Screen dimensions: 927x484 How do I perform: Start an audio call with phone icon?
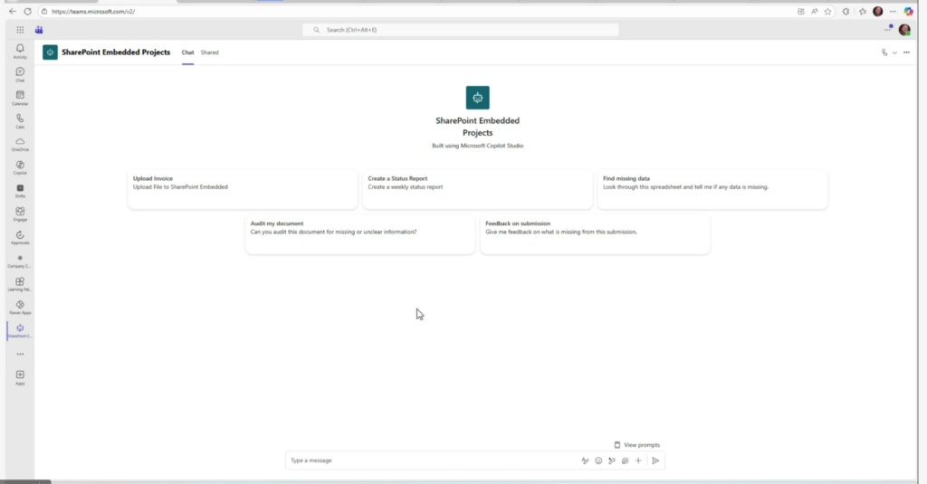pyautogui.click(x=884, y=52)
